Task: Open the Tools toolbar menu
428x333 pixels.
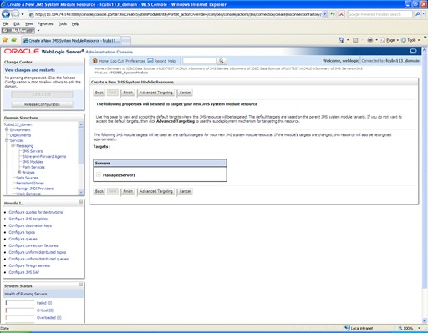Action: click(x=410, y=40)
